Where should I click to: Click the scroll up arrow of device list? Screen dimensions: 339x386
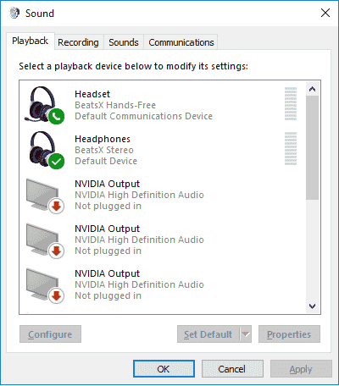click(312, 89)
